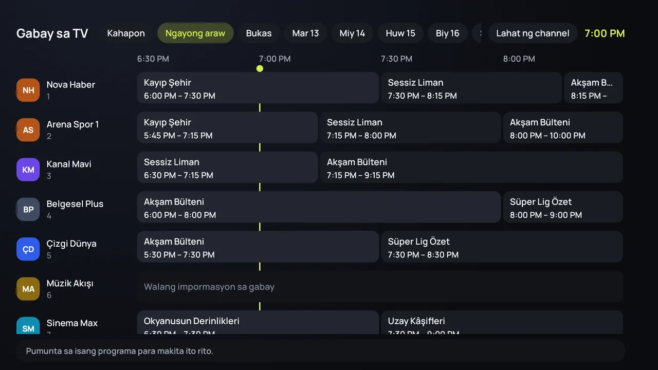Open the Çizgi Dünya ÇD channel icon

pos(28,249)
